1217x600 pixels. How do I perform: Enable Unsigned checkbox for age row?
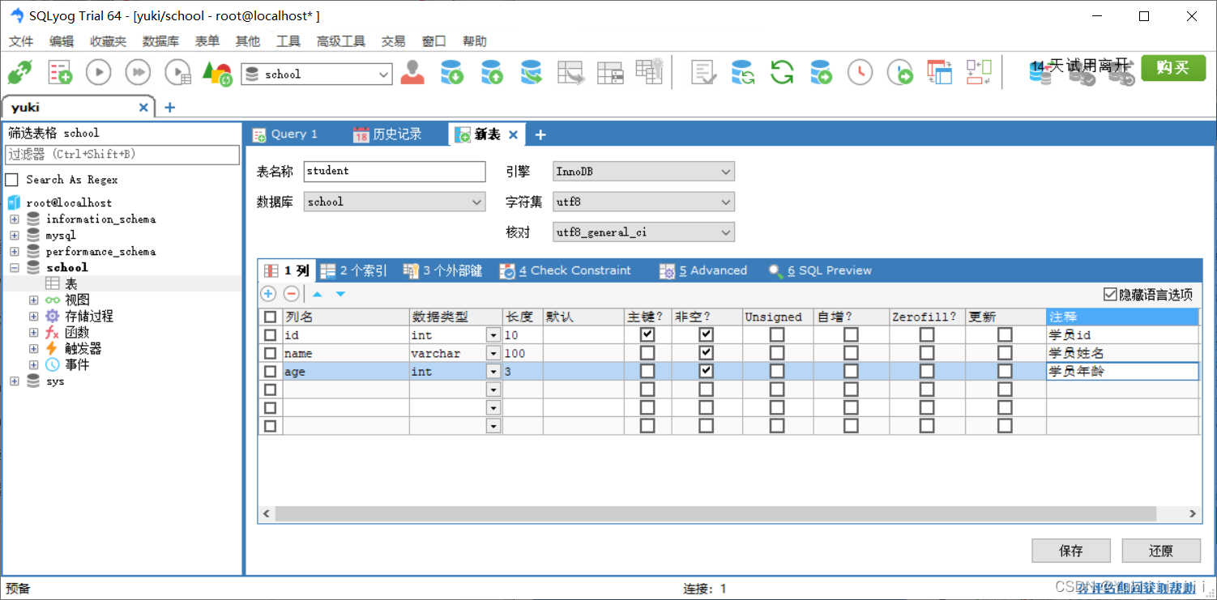pos(777,371)
